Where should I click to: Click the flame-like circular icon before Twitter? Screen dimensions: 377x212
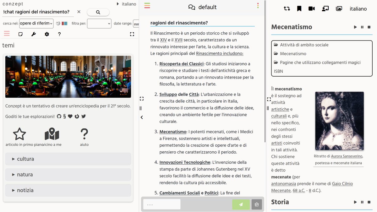click(77, 116)
